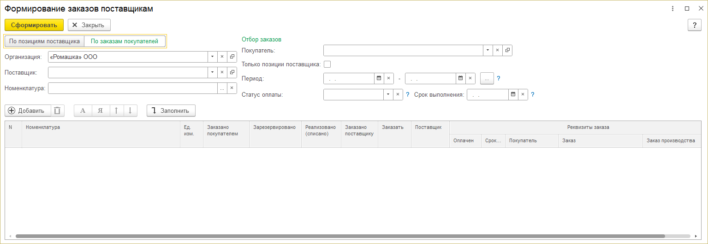Open the calendar for the Период start date
The width and height of the screenshot is (708, 244).
click(x=379, y=78)
